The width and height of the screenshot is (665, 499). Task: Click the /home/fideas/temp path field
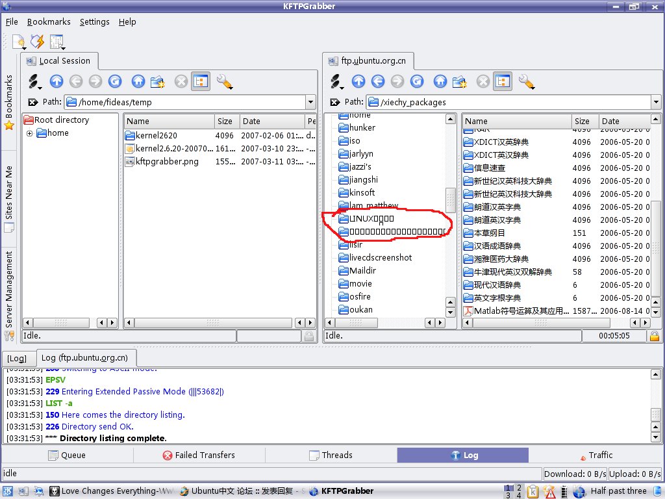click(x=186, y=102)
